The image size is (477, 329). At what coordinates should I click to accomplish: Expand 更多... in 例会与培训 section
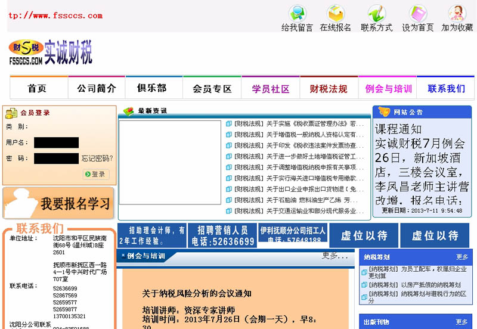pos(334,256)
